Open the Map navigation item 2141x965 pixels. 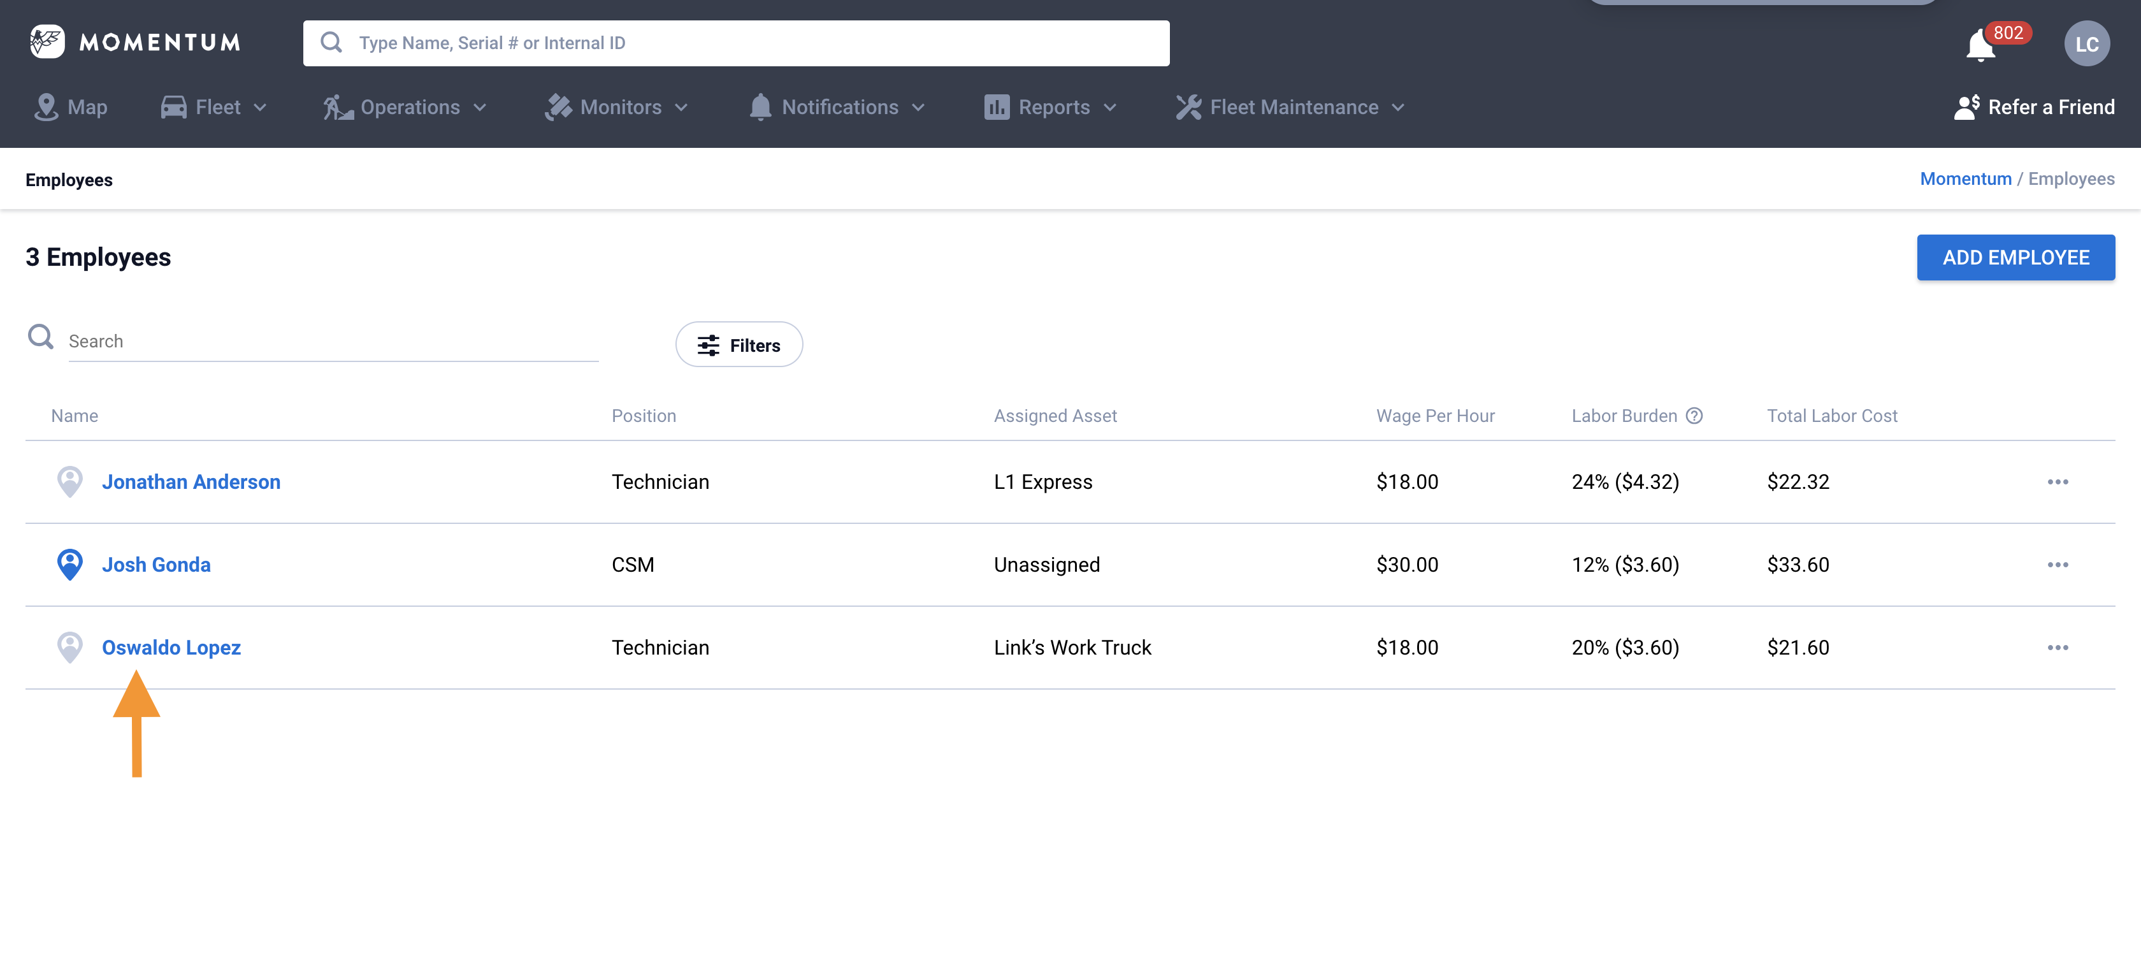point(71,107)
